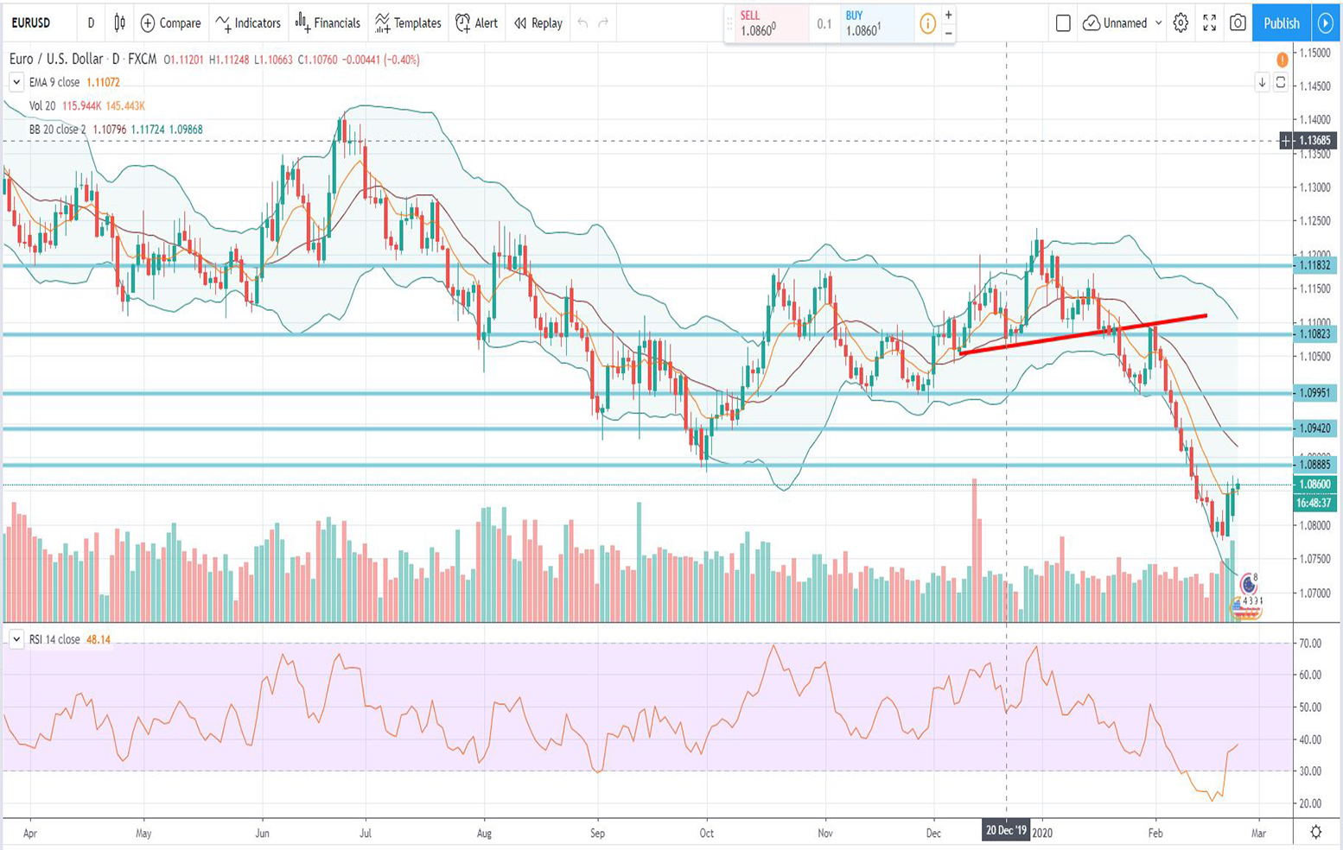Screen dimensions: 1343x850
Task: Toggle the layout select square checkbox
Action: [x=1063, y=23]
